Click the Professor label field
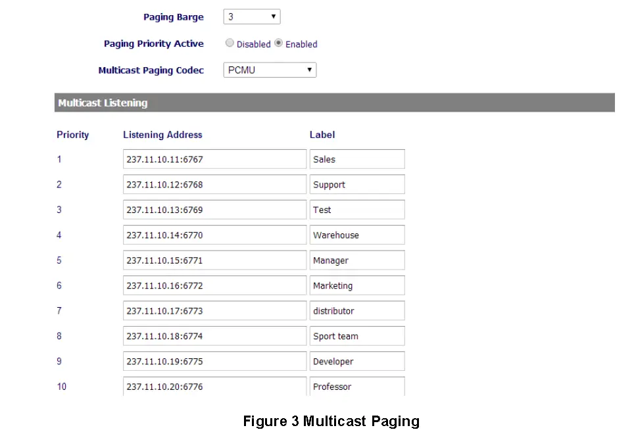This screenshot has height=432, width=636. (x=356, y=387)
